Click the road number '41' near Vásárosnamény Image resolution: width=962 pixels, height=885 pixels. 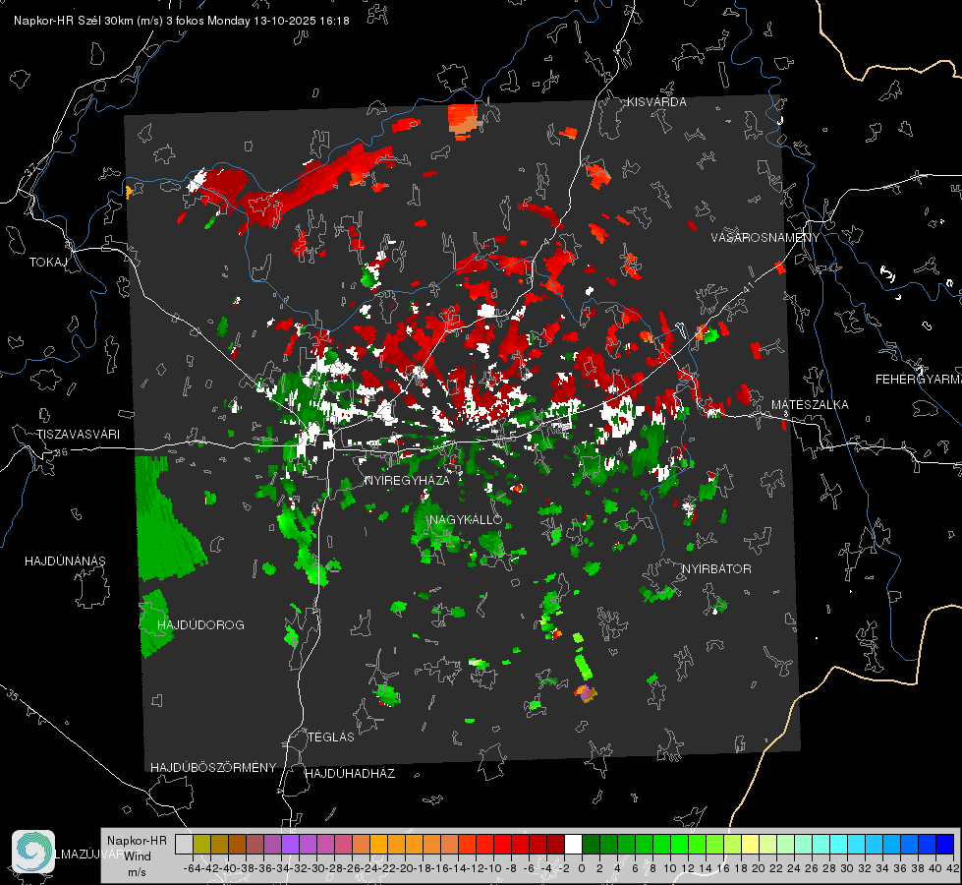pos(748,287)
